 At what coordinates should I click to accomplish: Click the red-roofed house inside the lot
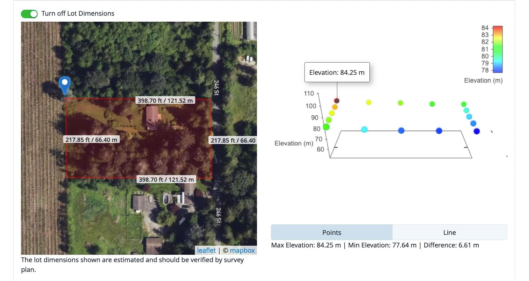(152, 117)
